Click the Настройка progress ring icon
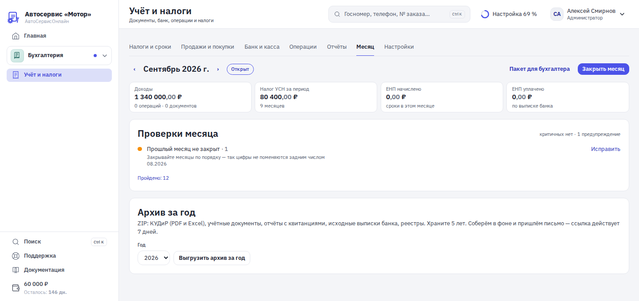This screenshot has height=301, width=639. coord(485,14)
